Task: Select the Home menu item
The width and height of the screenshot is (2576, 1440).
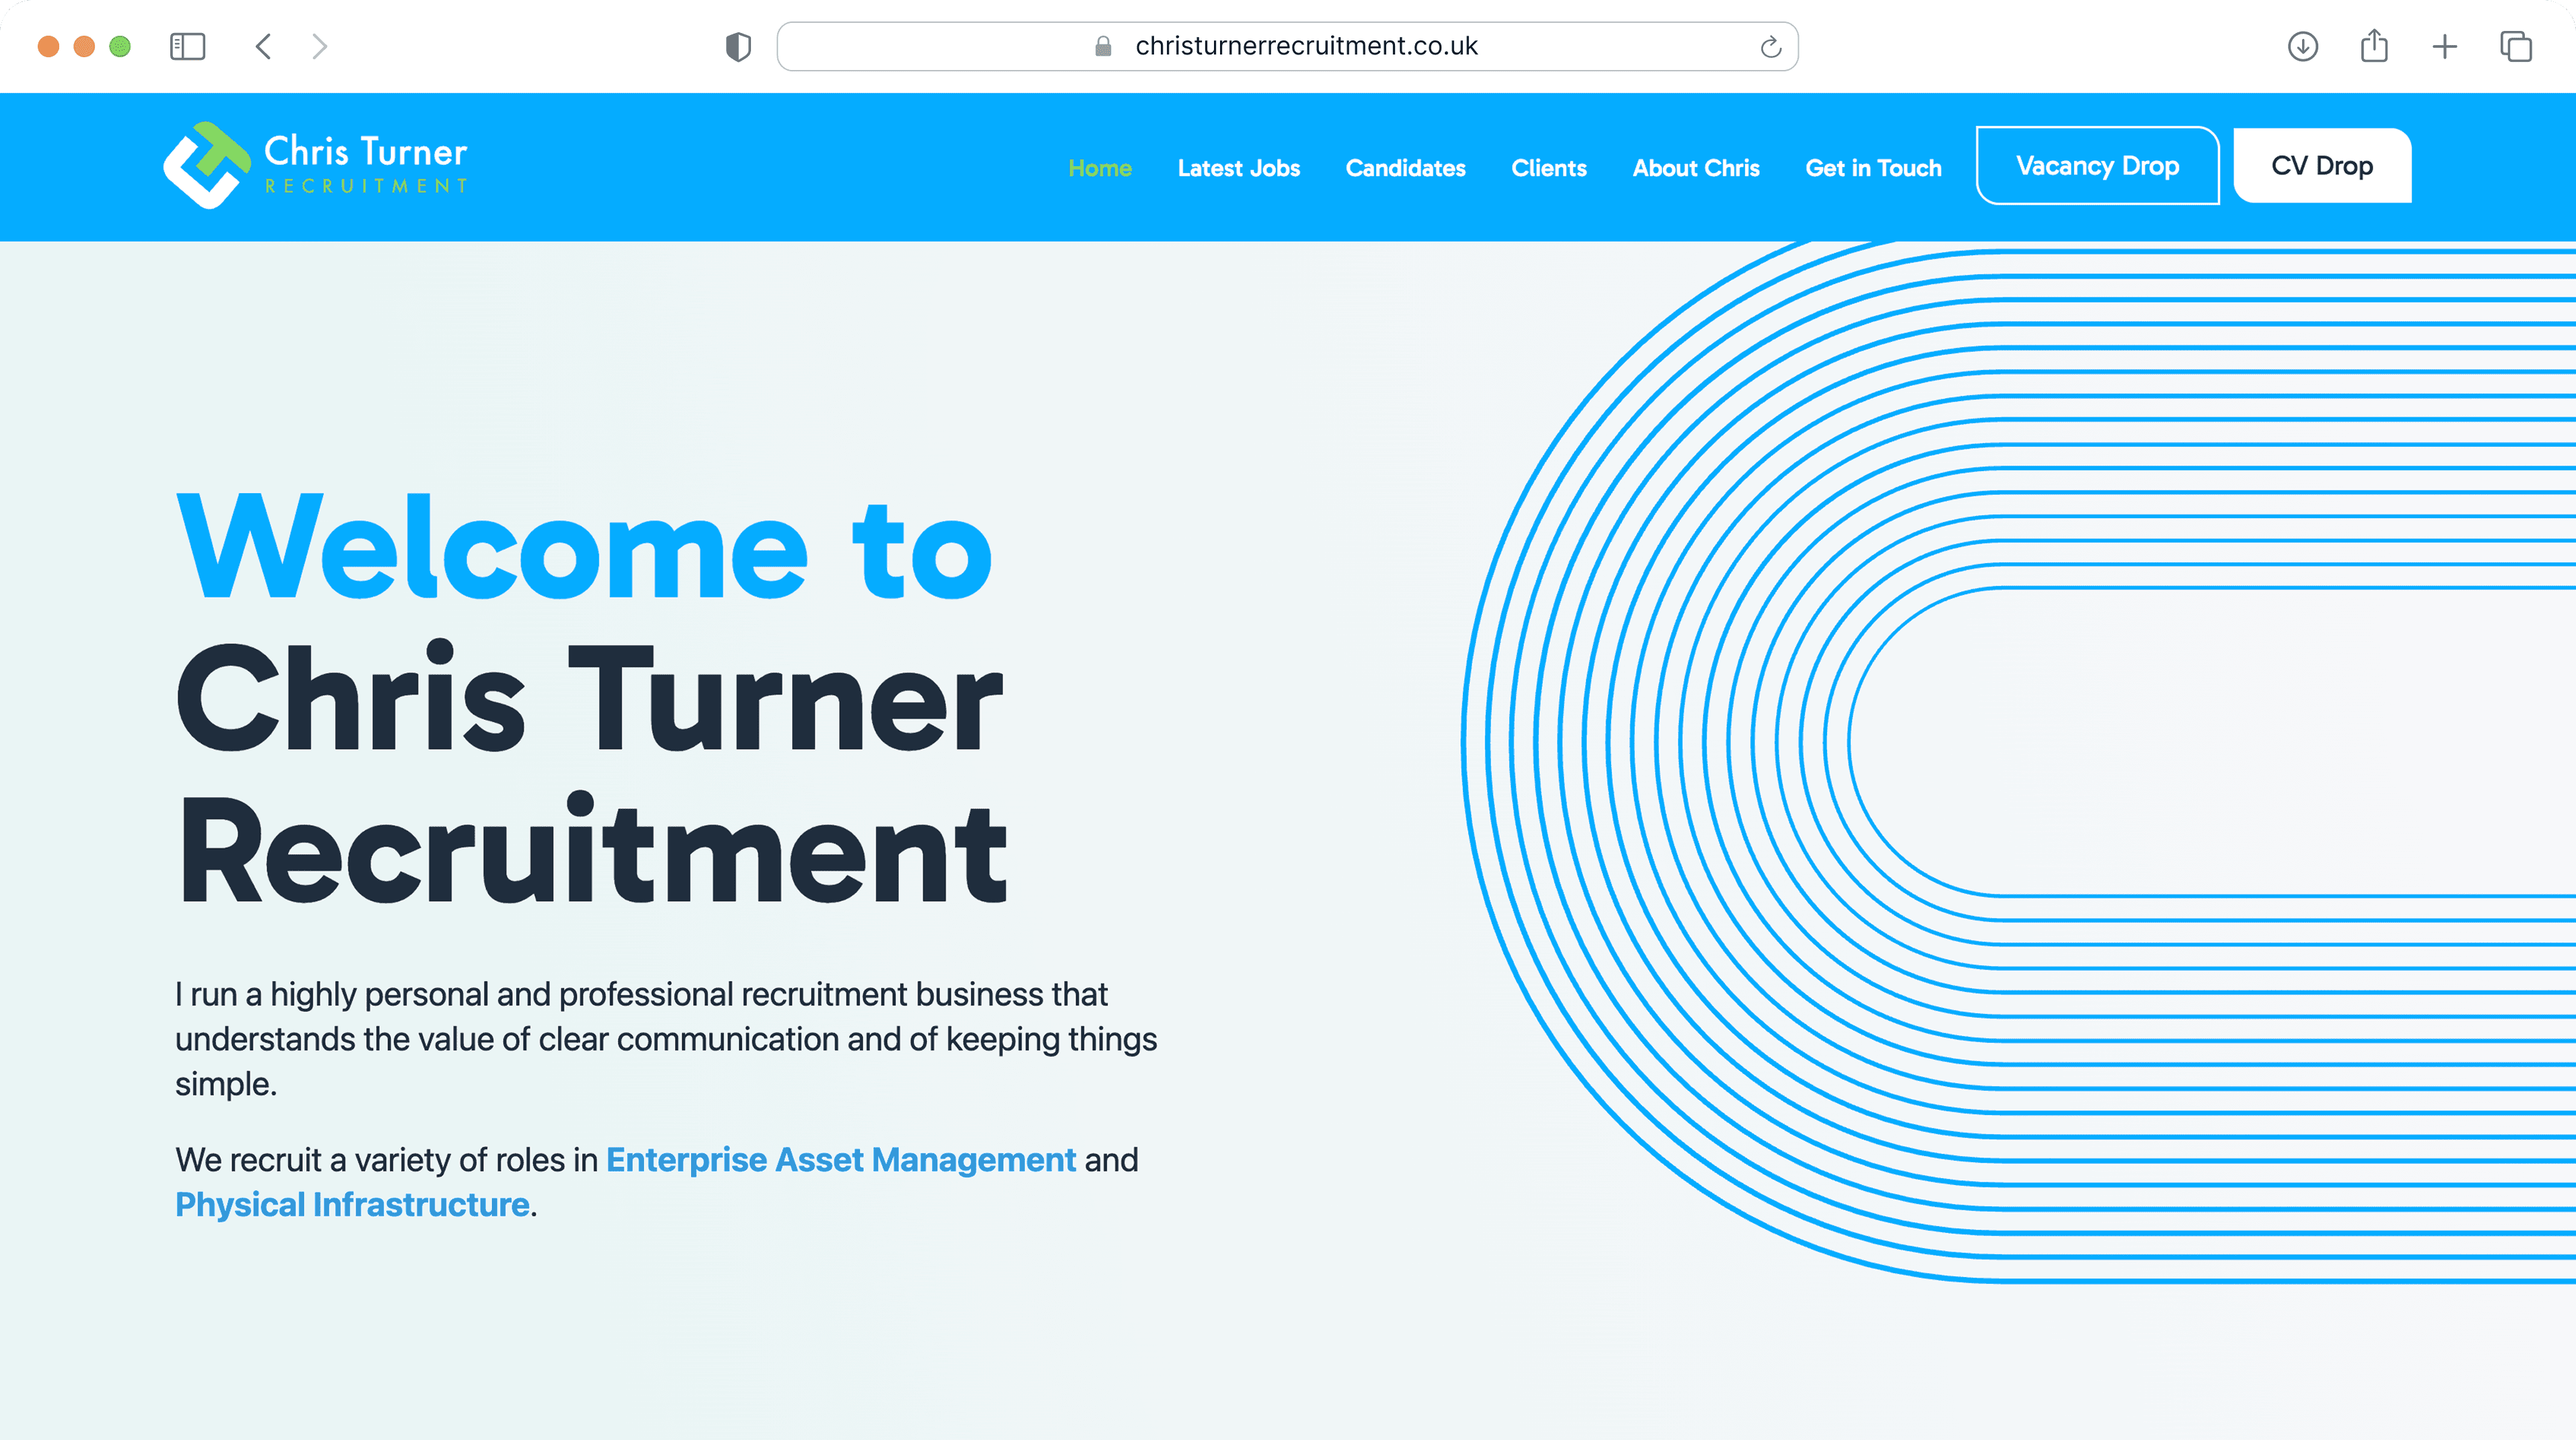Action: pyautogui.click(x=1099, y=168)
